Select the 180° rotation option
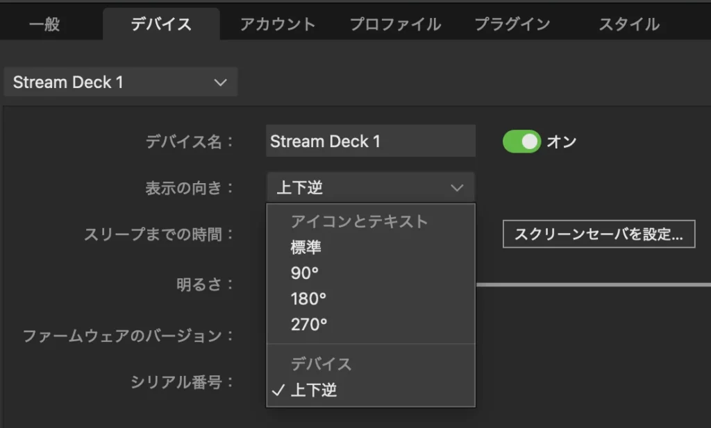711x428 pixels. pos(371,299)
